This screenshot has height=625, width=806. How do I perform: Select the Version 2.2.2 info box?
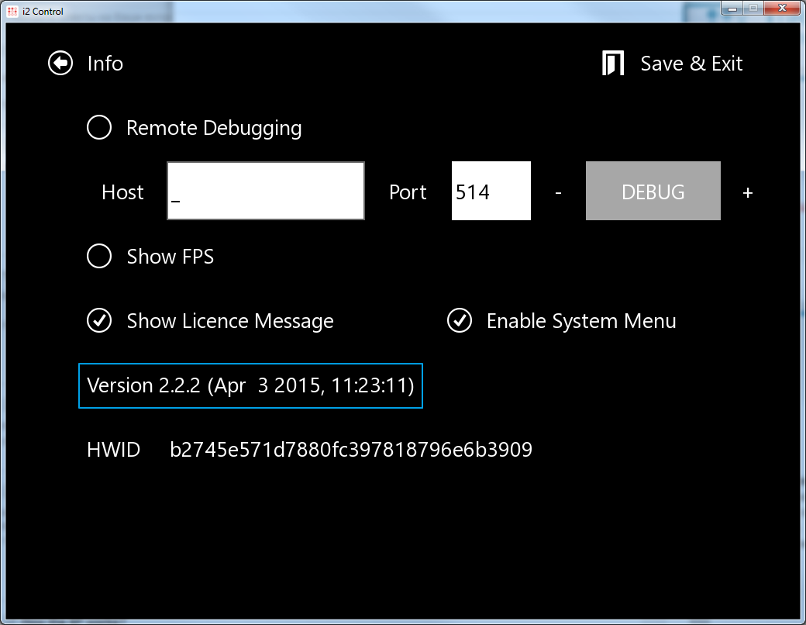pyautogui.click(x=250, y=386)
